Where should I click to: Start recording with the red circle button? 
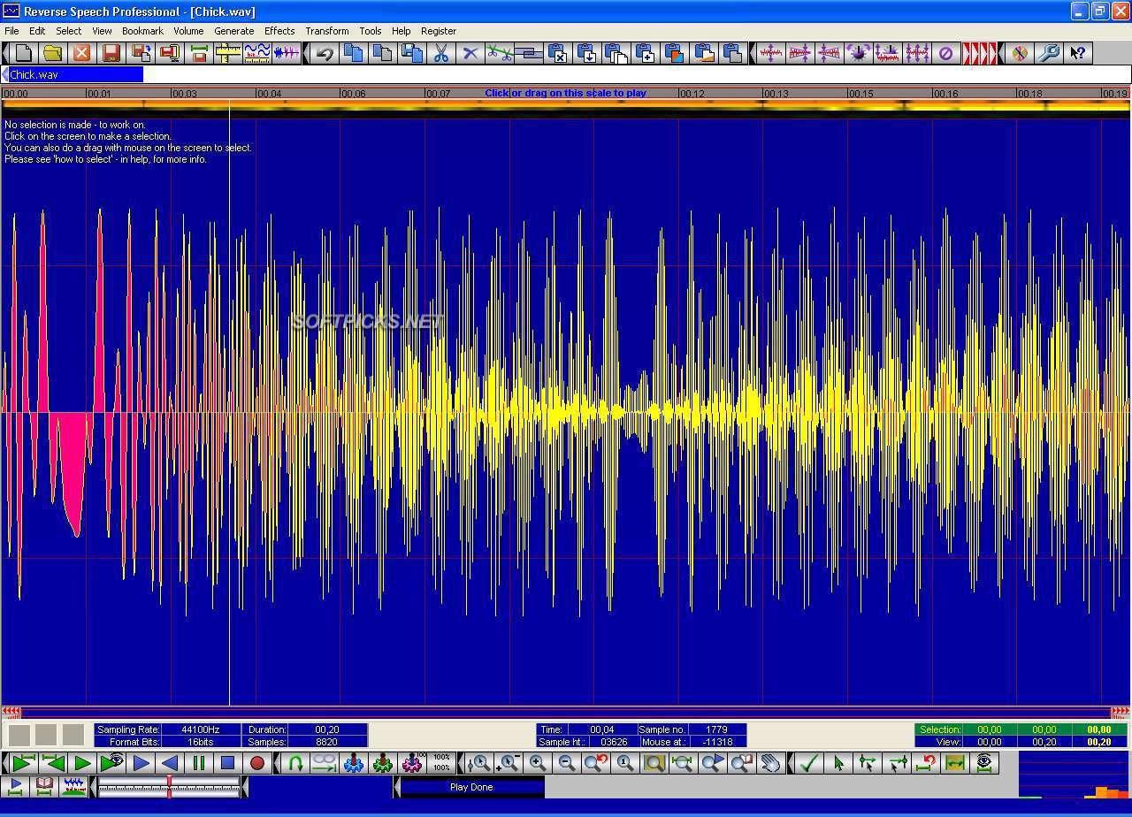tap(257, 763)
